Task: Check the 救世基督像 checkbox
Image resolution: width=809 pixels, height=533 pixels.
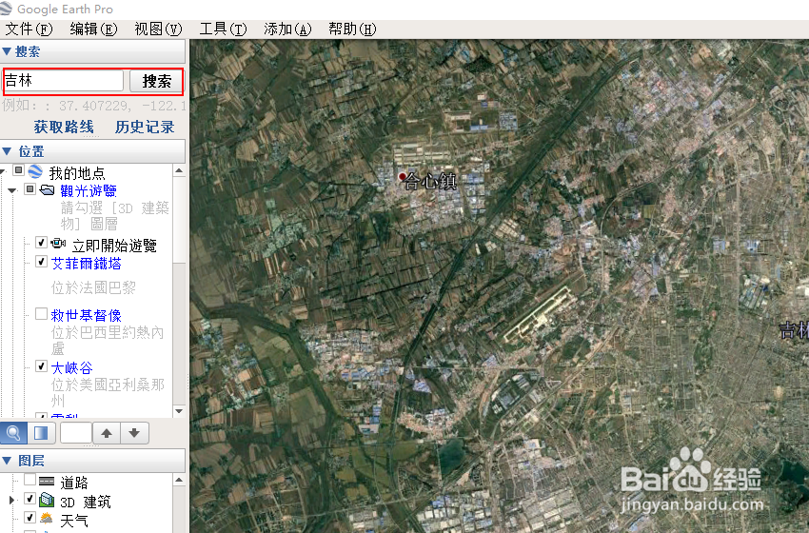Action: (41, 313)
